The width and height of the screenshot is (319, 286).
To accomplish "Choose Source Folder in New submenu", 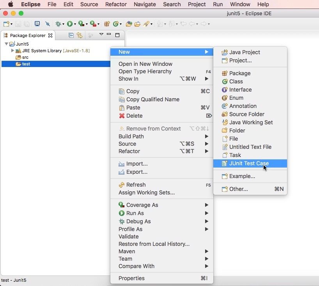I will click(x=250, y=114).
